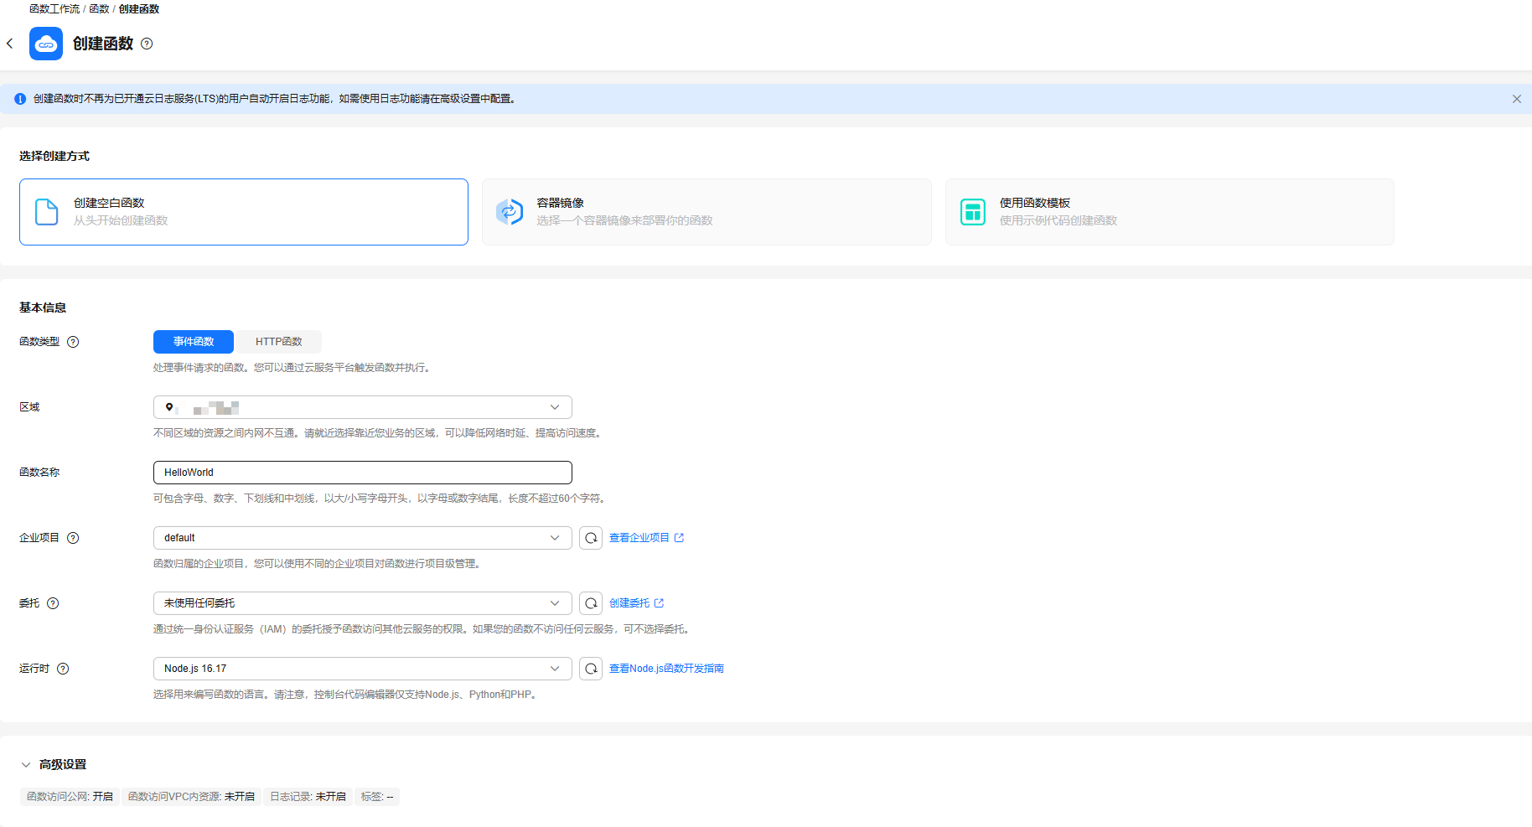
Task: Click external link icon beside 创建委托
Action: point(659,603)
